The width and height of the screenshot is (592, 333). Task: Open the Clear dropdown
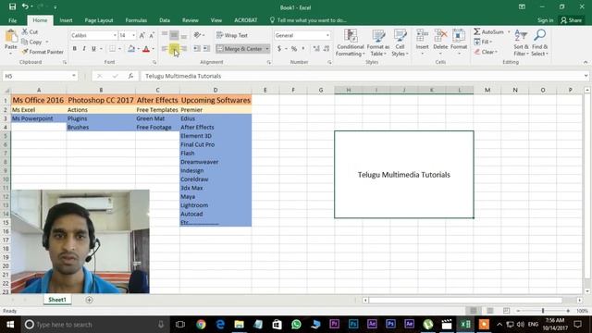[x=486, y=52]
